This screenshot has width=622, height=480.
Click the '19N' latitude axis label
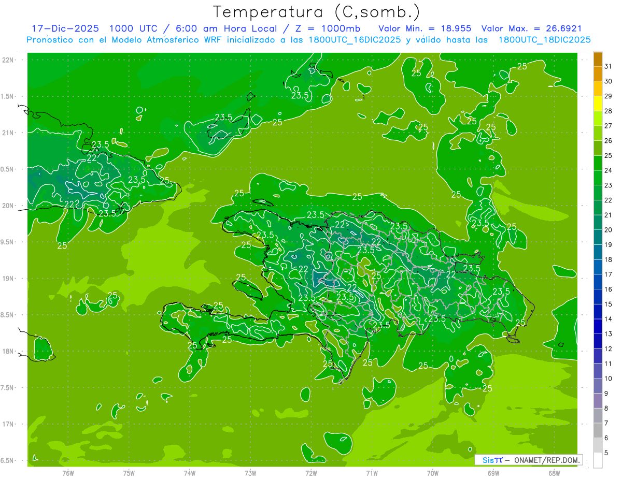pyautogui.click(x=8, y=279)
